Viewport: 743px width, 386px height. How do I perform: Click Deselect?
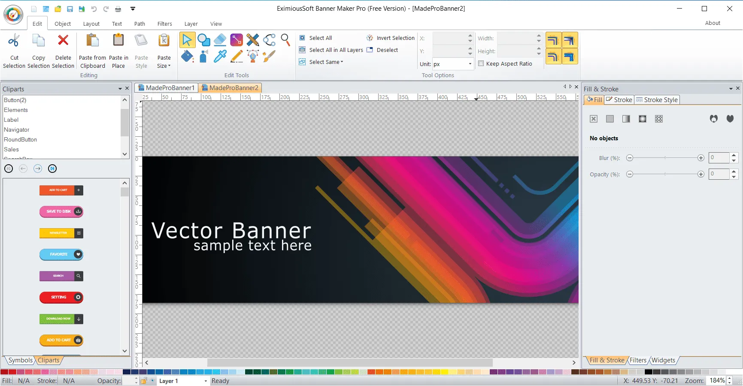point(382,50)
